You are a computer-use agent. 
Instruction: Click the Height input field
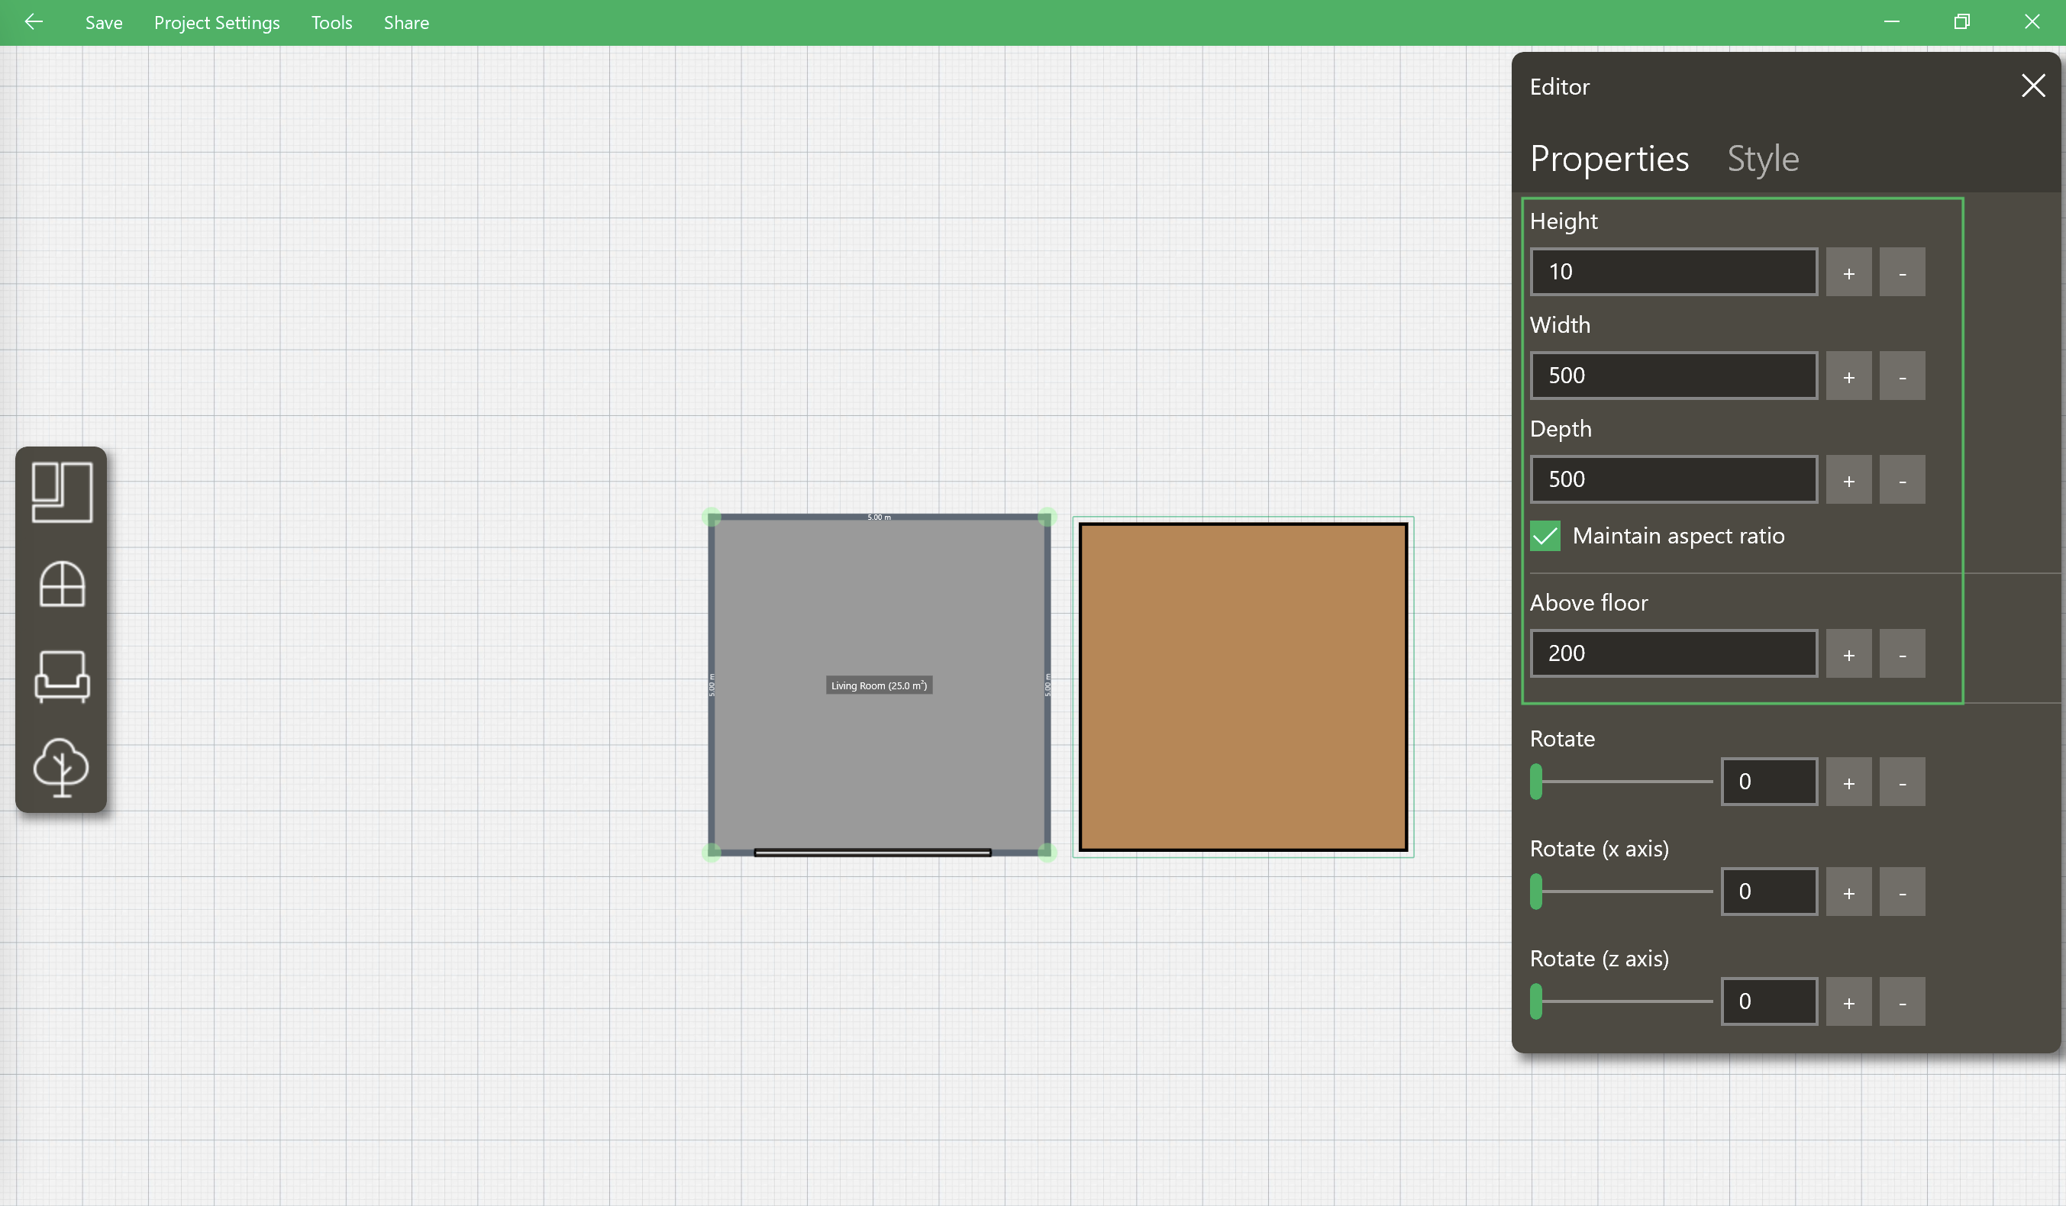tap(1673, 272)
